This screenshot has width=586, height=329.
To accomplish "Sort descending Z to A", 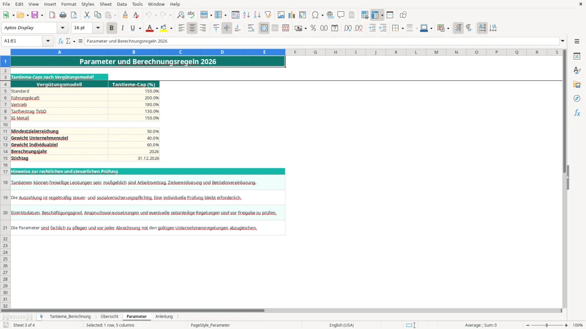I will pos(257,15).
